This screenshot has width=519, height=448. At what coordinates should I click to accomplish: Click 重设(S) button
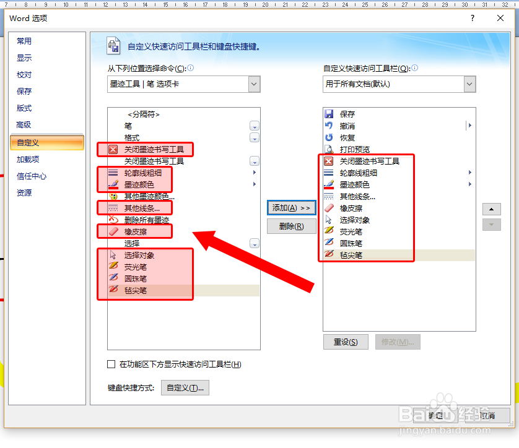(x=346, y=342)
